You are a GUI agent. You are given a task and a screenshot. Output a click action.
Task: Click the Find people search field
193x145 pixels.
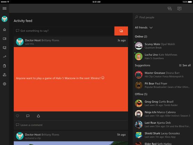(163, 18)
